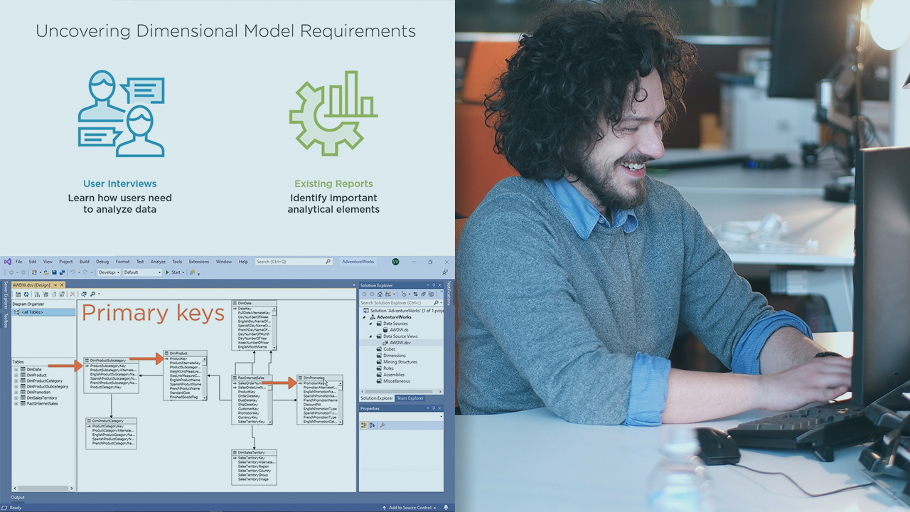Pin the Solution Explorer panel

[x=434, y=284]
